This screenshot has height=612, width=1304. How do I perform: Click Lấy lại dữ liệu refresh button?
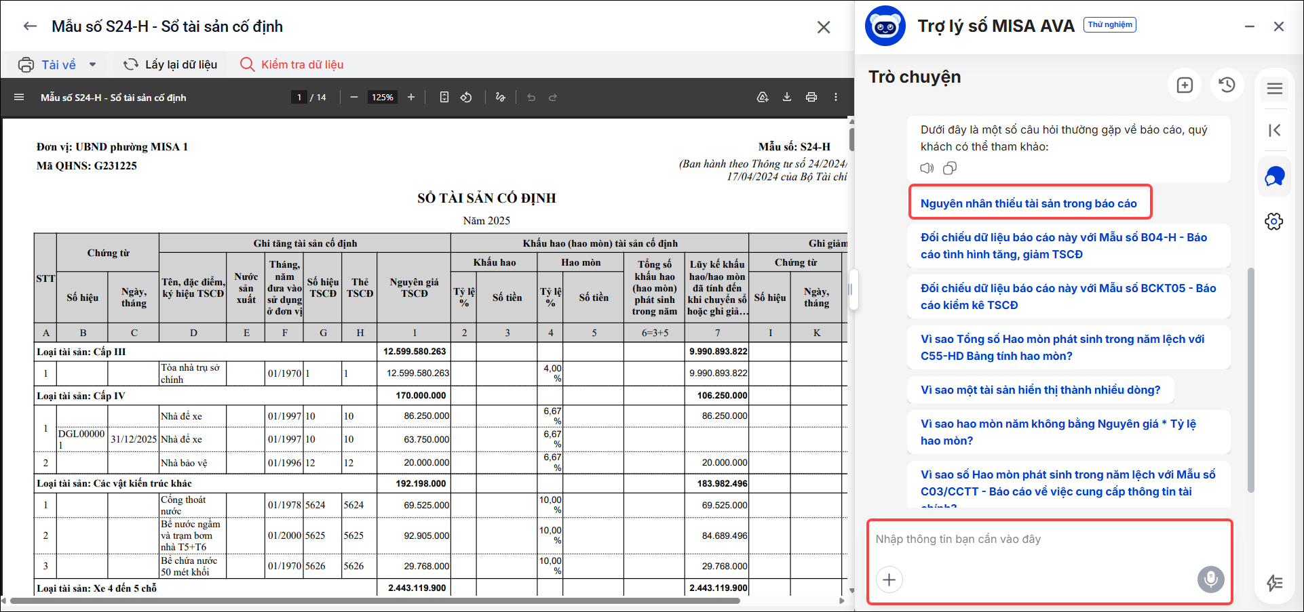[x=170, y=64]
